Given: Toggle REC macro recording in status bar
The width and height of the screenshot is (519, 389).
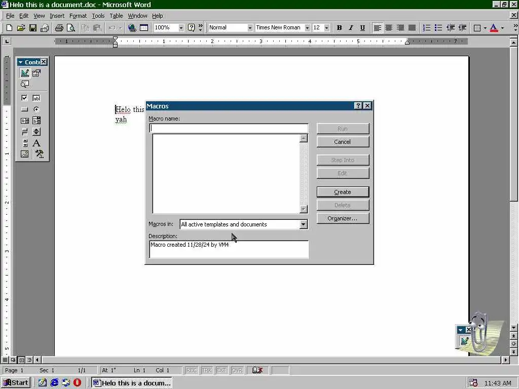Looking at the screenshot, I should pos(192,370).
